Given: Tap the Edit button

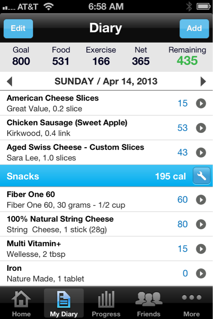Looking at the screenshot, I should [18, 28].
